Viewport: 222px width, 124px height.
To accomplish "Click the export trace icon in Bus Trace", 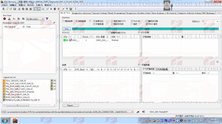I will 9,19.
